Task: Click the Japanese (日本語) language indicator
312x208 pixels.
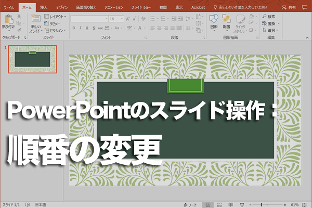Action: click(x=41, y=204)
